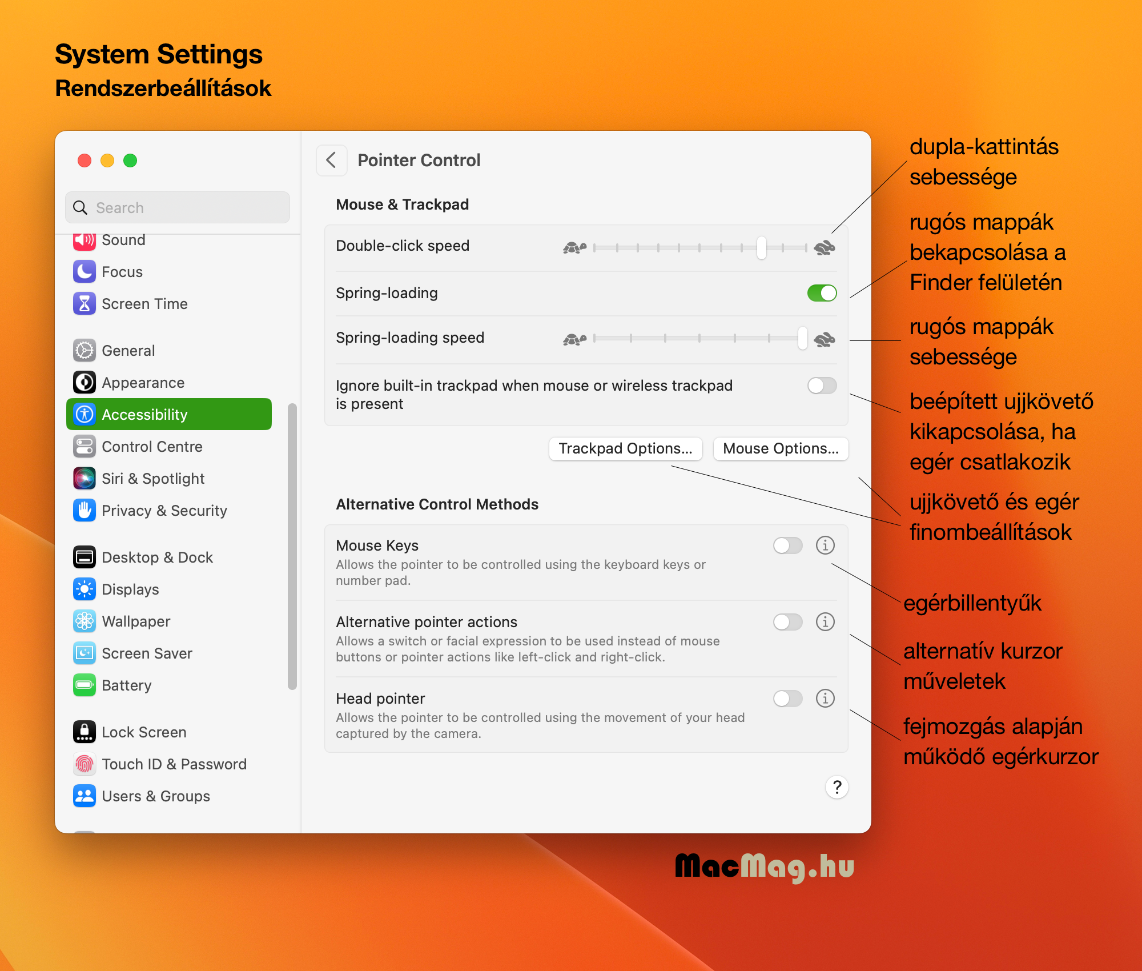The image size is (1142, 971).
Task: Click the Trackpad Options... button
Action: coord(626,449)
